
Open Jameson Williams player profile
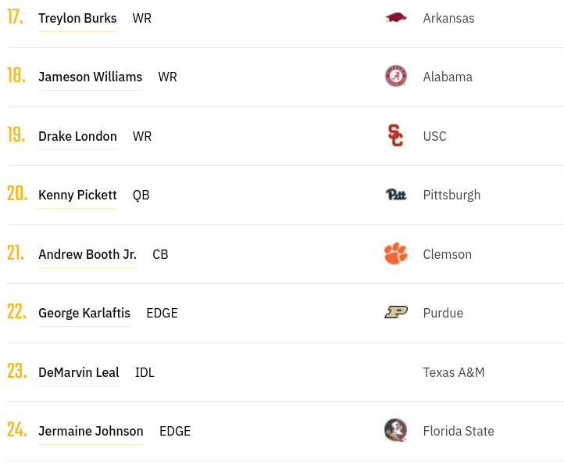(x=91, y=77)
